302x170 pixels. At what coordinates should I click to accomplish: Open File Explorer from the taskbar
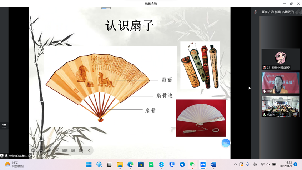[x=120, y=165]
